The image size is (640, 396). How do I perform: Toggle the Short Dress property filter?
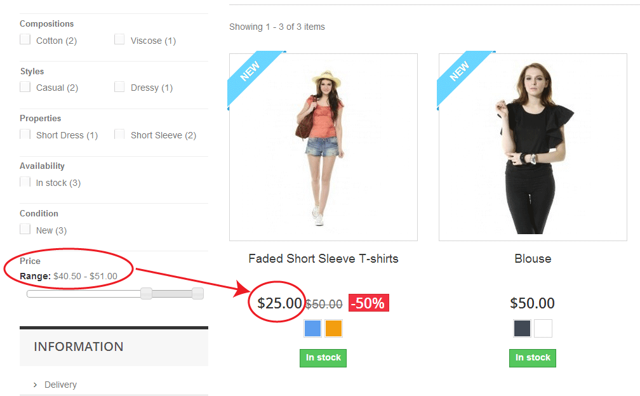point(25,135)
